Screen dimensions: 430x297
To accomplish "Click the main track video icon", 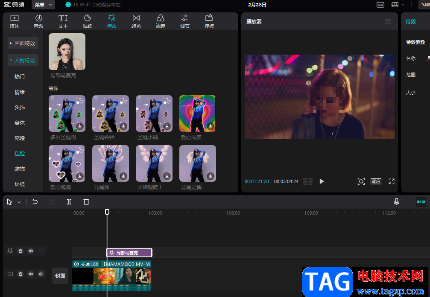I will click(x=10, y=274).
